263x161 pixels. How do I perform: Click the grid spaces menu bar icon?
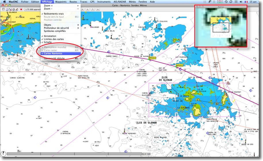click(236, 2)
